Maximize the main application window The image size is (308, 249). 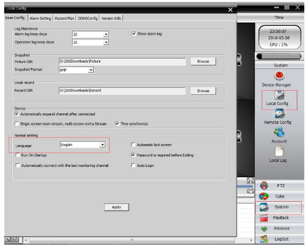pos(287,8)
